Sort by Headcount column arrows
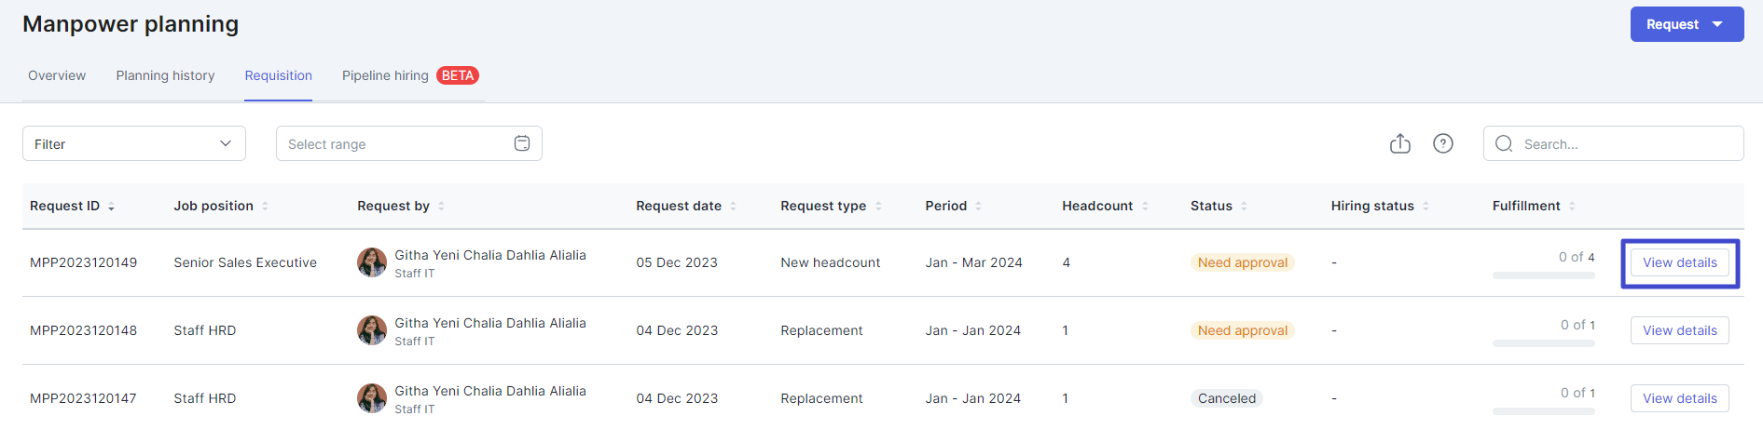1763x429 pixels. [1145, 207]
